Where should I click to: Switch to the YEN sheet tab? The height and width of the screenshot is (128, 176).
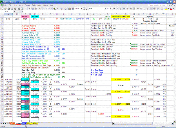coord(29,124)
